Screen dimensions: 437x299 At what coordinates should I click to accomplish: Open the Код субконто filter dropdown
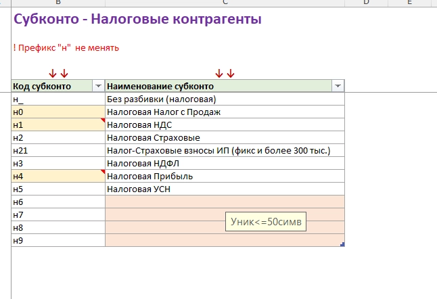point(98,86)
